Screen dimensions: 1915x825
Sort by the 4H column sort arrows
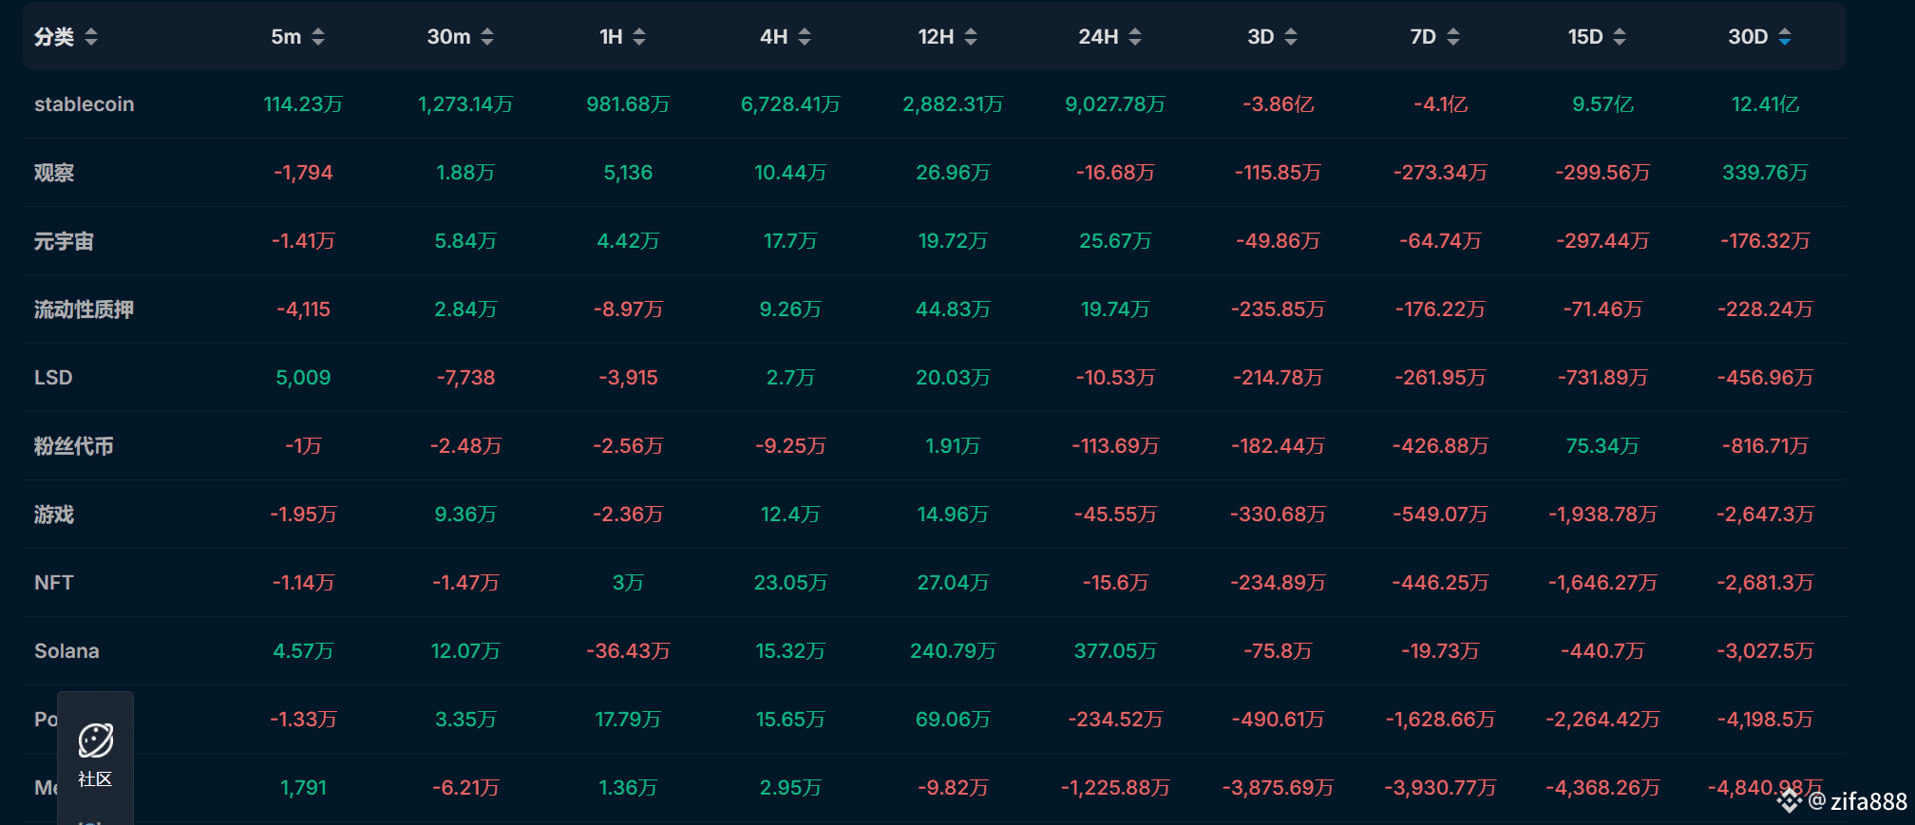[805, 37]
